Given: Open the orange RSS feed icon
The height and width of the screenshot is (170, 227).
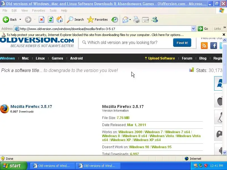Looking at the screenshot, I should [x=204, y=46].
